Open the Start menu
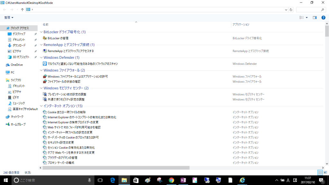This screenshot has height=185, width=329. click(6, 180)
